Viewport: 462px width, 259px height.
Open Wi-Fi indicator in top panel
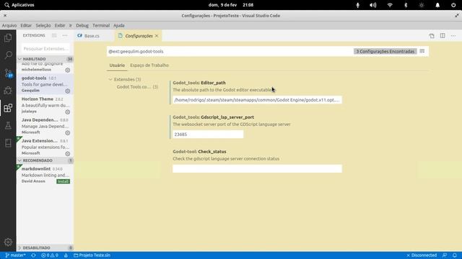(390, 5)
